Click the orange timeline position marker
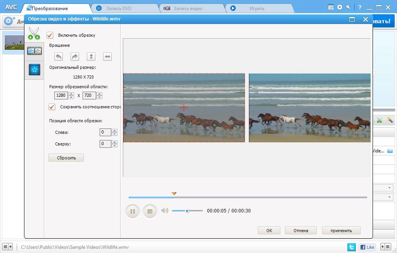Image resolution: width=397 pixels, height=253 pixels. 174,193
